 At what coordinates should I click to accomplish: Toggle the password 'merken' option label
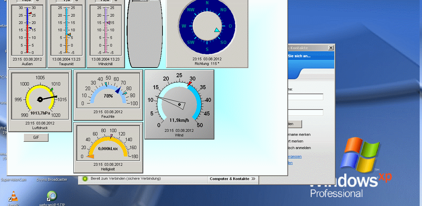296,141
